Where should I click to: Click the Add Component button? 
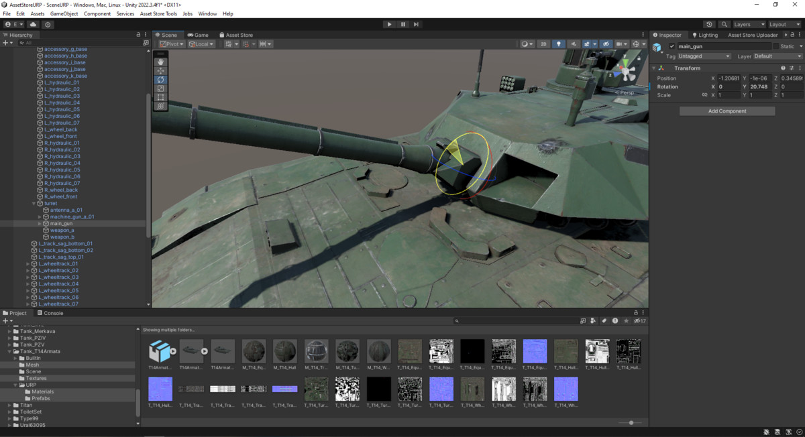[727, 111]
